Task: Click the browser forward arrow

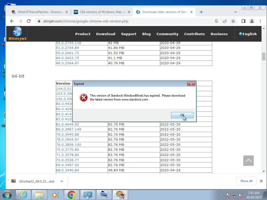Action: coord(20,21)
